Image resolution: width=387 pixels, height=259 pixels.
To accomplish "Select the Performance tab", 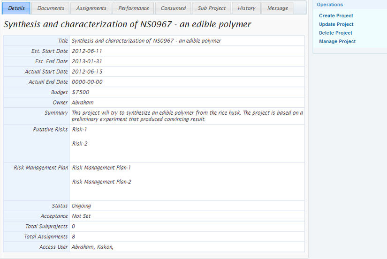I will pyautogui.click(x=133, y=8).
